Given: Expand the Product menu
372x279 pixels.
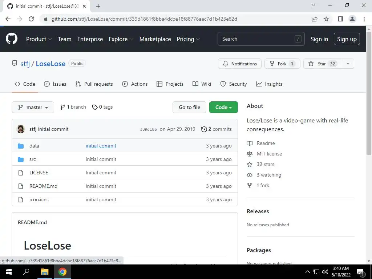Looking at the screenshot, I should (39, 39).
